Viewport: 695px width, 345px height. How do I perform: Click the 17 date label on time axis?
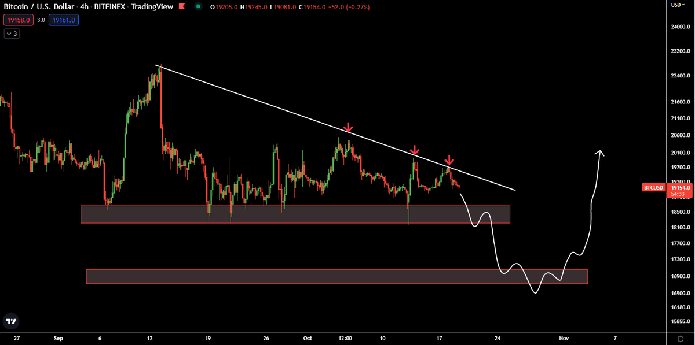(440, 337)
